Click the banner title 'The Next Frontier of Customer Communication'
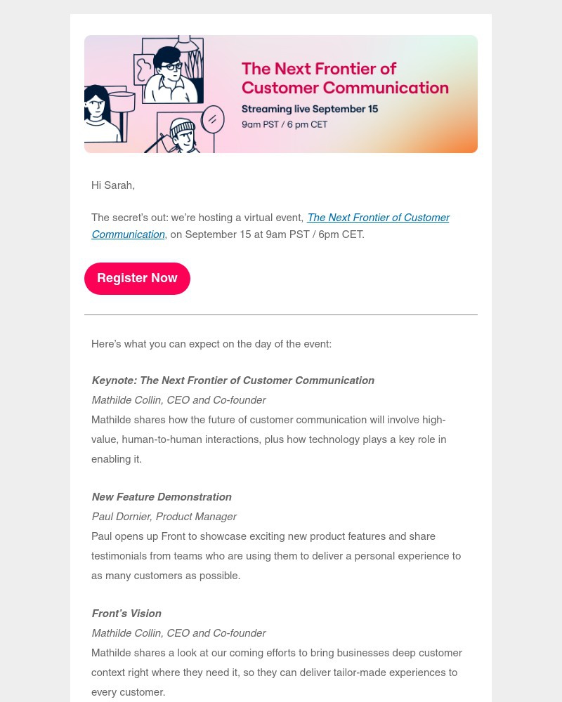This screenshot has width=562, height=702. coord(344,78)
